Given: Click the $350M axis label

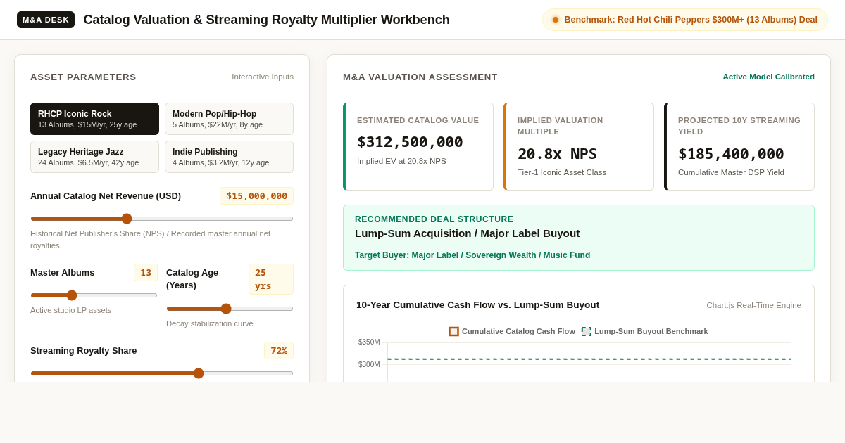Looking at the screenshot, I should coord(369,342).
